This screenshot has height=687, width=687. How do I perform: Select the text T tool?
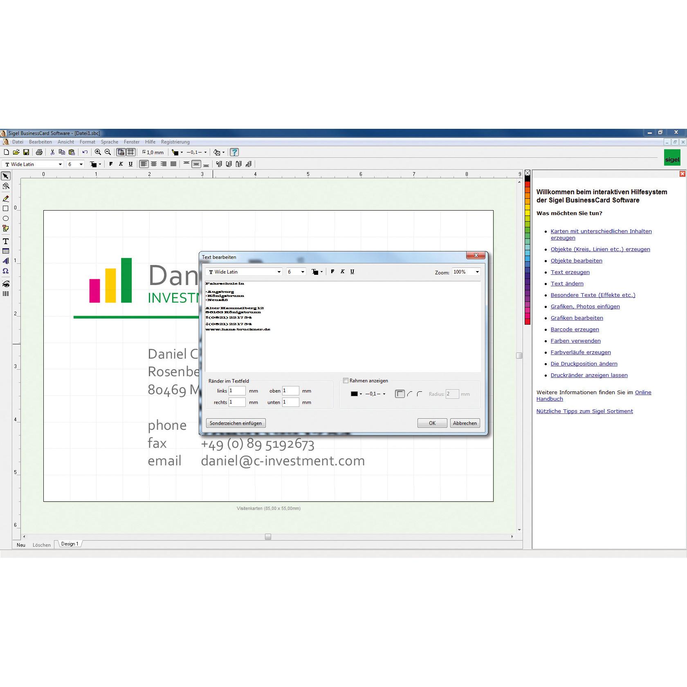pyautogui.click(x=6, y=241)
